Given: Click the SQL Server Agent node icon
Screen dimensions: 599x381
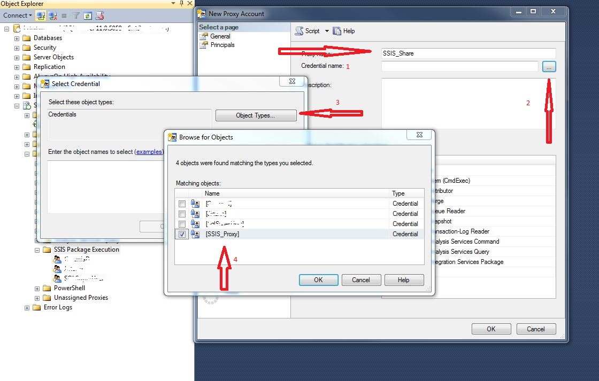Looking at the screenshot, I should pyautogui.click(x=27, y=105).
